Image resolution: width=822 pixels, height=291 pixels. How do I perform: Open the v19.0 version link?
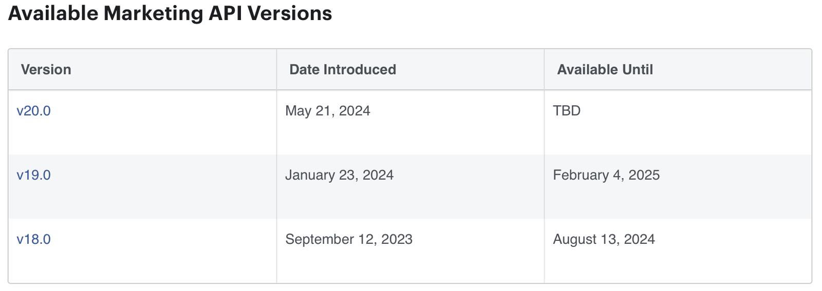pyautogui.click(x=33, y=175)
